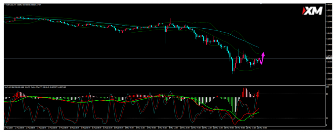Click the chart shift marker at top
Screen dimensions: 336x132
(261, 4)
